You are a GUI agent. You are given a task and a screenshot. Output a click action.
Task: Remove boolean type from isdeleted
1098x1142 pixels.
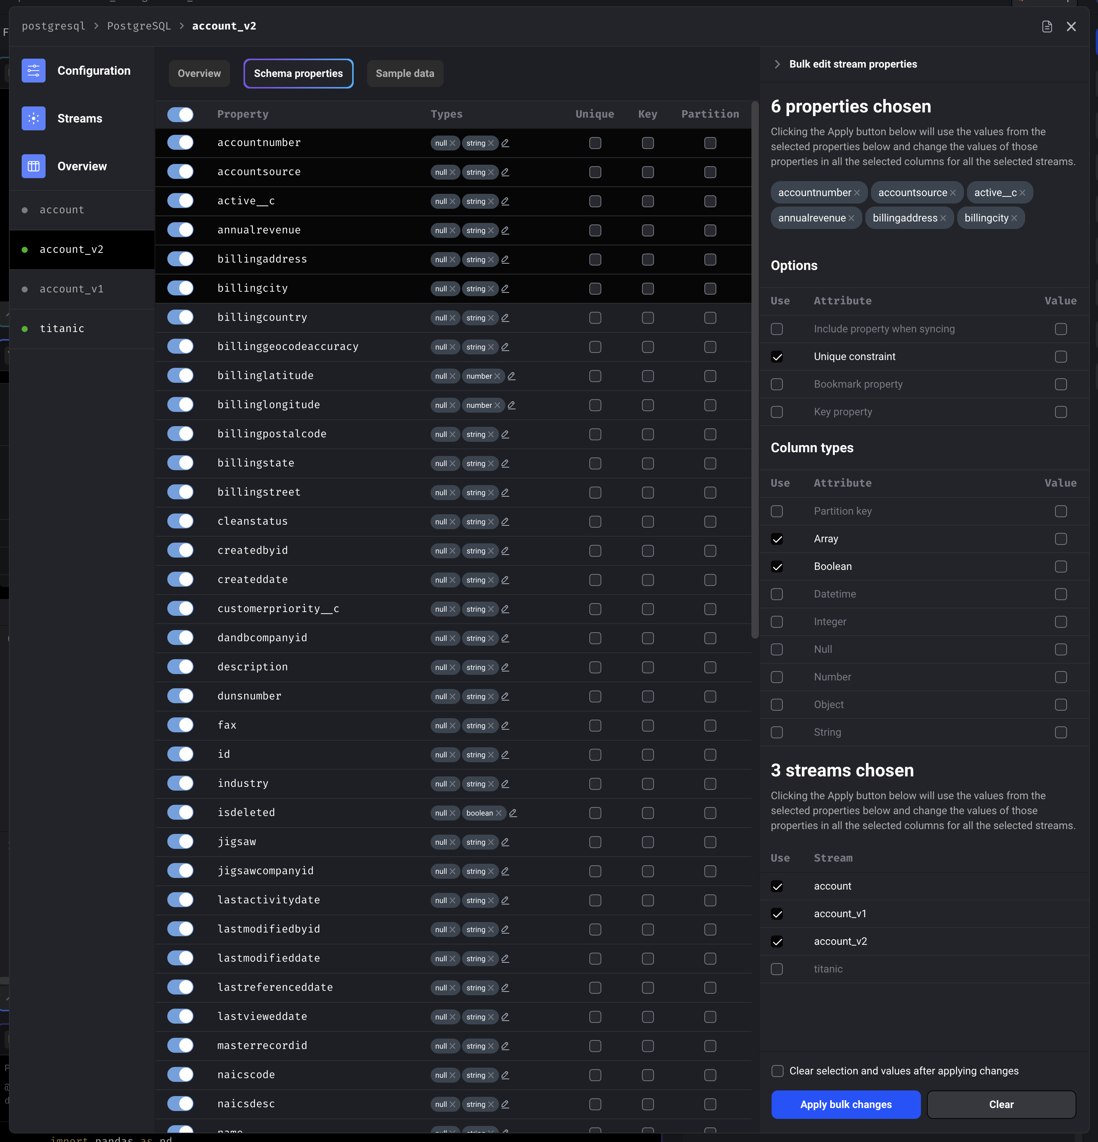pos(499,813)
